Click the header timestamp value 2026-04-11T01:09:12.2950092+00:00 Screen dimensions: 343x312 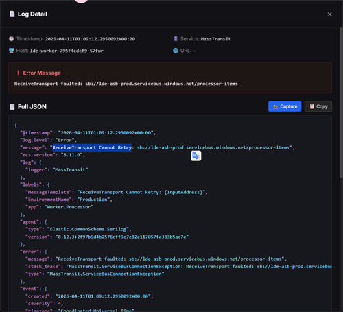90,39
